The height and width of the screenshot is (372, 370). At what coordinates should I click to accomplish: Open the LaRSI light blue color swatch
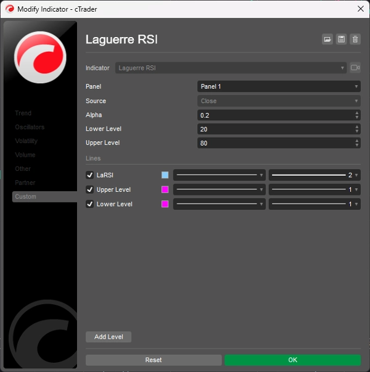coord(165,175)
